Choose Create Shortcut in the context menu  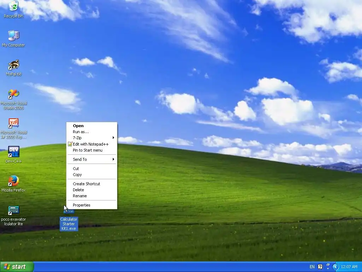click(x=92, y=184)
